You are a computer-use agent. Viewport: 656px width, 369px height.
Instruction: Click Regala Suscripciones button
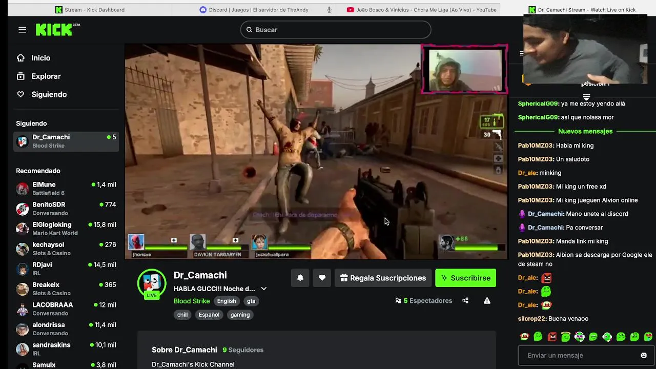(x=383, y=278)
